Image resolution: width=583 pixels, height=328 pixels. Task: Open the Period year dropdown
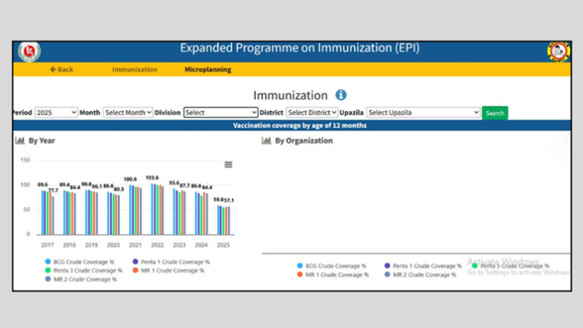[56, 113]
